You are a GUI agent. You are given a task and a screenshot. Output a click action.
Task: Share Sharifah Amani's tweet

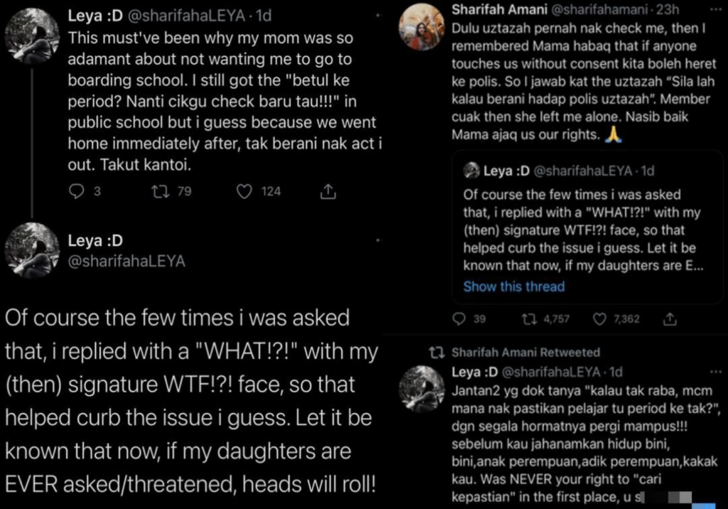[x=670, y=318]
